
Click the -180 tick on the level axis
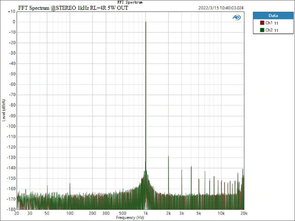(x=10, y=209)
